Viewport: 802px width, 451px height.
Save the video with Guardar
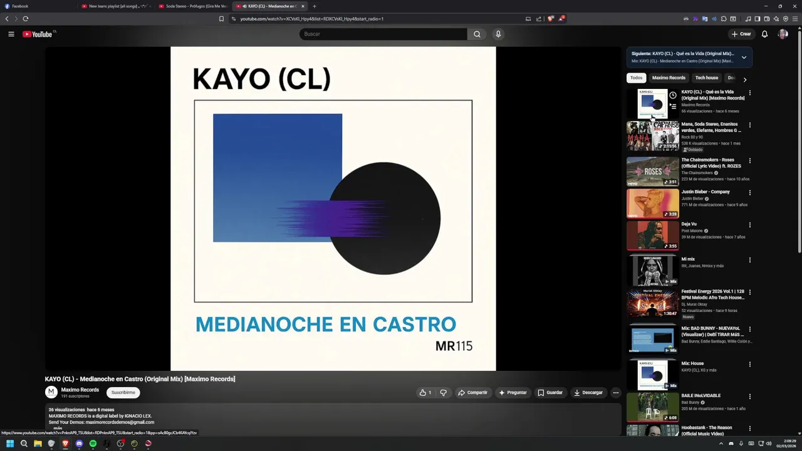point(549,393)
